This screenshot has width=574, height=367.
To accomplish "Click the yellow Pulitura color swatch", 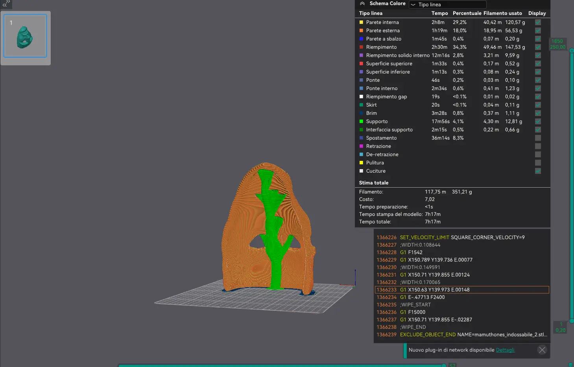I will (x=361, y=163).
